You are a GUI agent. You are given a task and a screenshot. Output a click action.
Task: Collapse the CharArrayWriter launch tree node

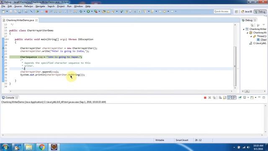[x=244, y=29]
